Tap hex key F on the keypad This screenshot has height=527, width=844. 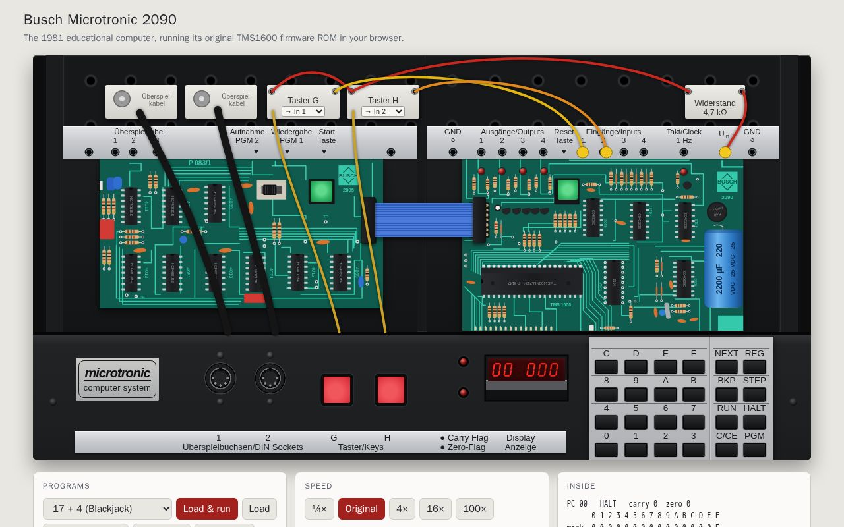[693, 367]
